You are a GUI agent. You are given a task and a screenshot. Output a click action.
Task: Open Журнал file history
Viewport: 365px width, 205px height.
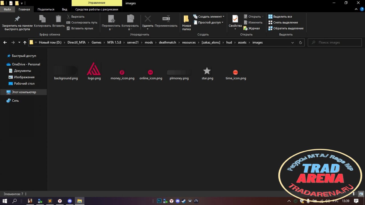[x=252, y=28]
